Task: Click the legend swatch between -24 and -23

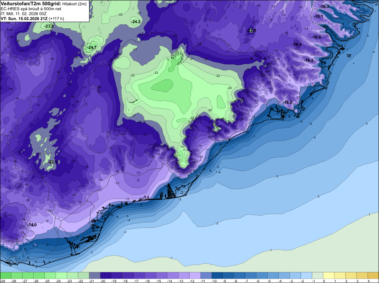Action: (x=61, y=275)
